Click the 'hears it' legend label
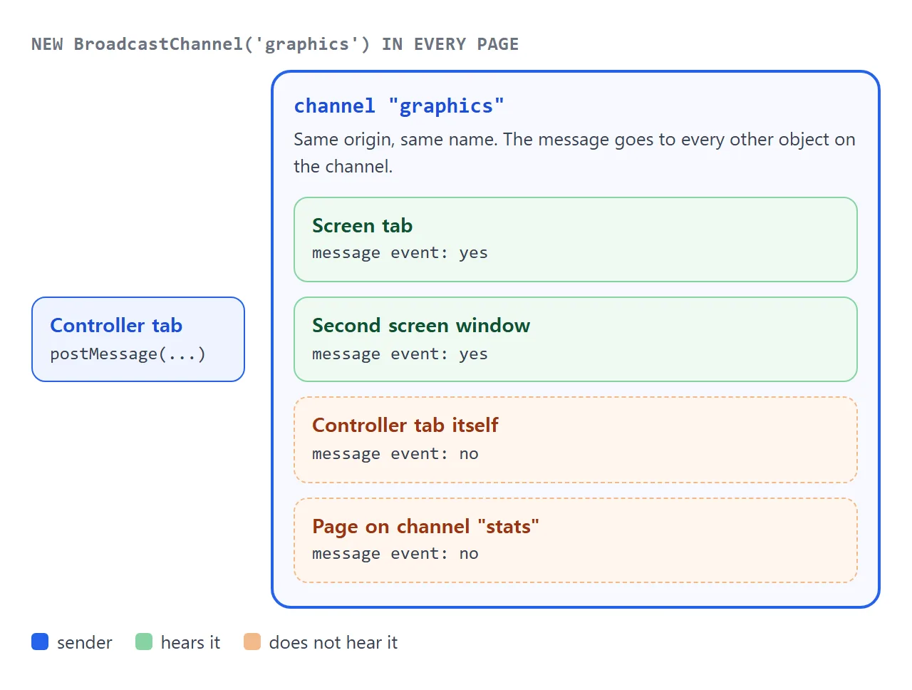The width and height of the screenshot is (912, 690). [190, 642]
